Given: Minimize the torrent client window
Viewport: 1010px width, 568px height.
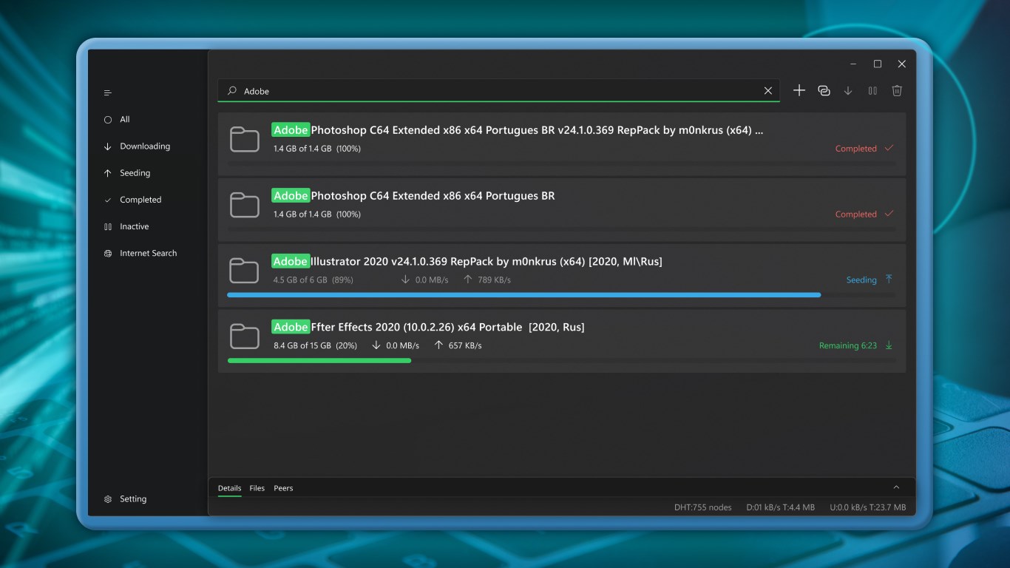Looking at the screenshot, I should pyautogui.click(x=853, y=64).
